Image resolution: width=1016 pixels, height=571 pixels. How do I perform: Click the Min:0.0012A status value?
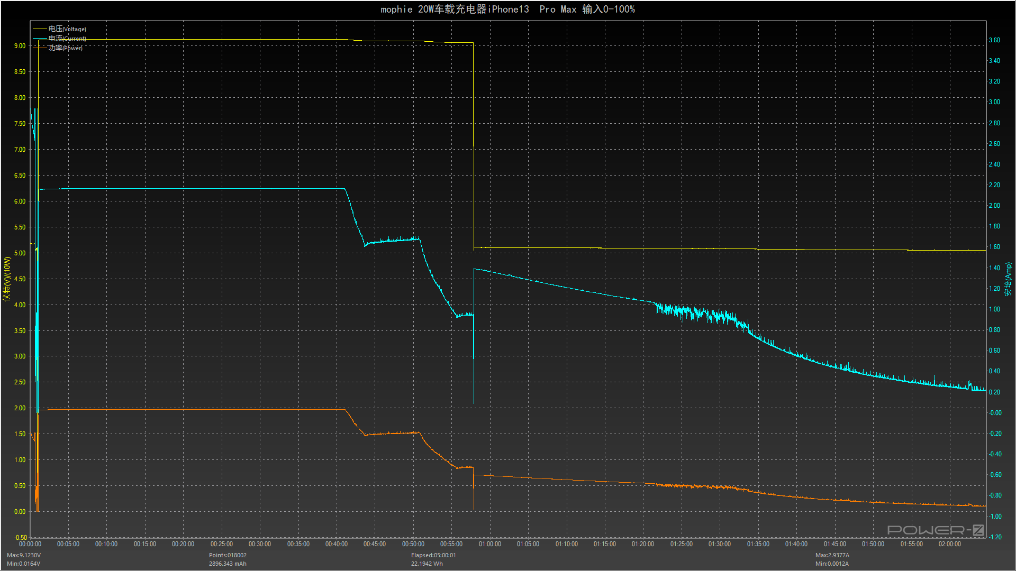[x=832, y=564]
